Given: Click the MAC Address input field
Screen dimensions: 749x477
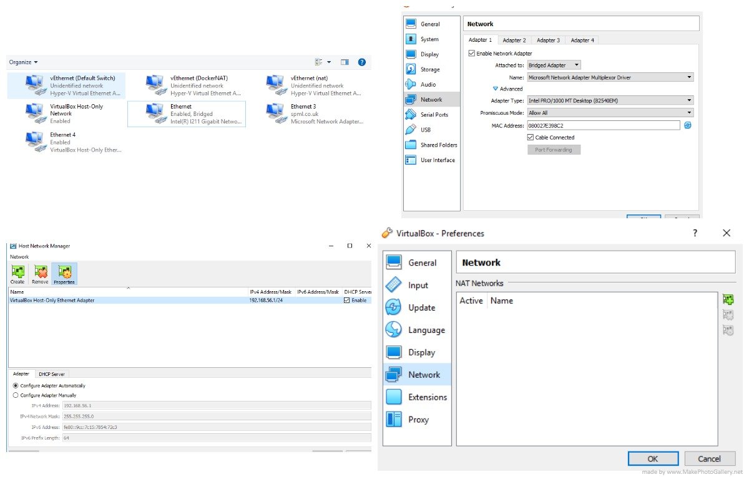Looking at the screenshot, I should click(603, 125).
